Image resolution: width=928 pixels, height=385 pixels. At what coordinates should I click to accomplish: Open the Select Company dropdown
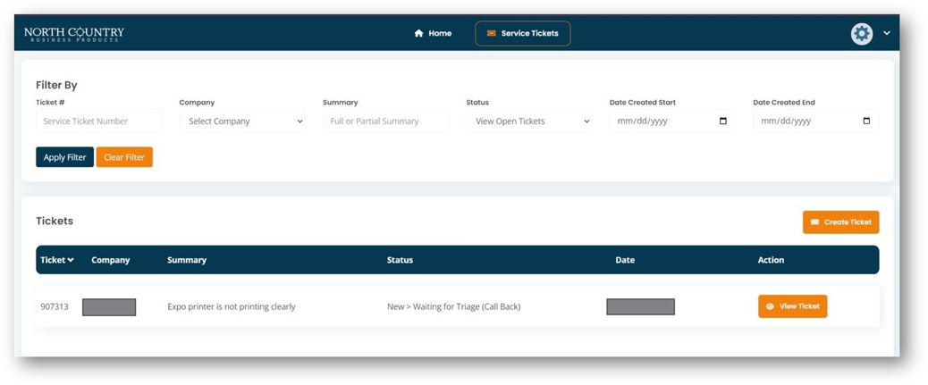pos(242,121)
